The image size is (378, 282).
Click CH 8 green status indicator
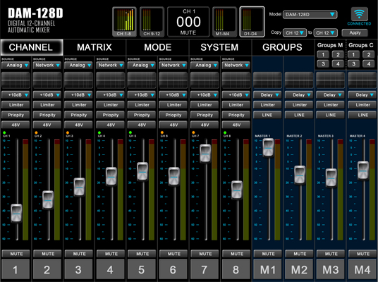pyautogui.click(x=225, y=133)
